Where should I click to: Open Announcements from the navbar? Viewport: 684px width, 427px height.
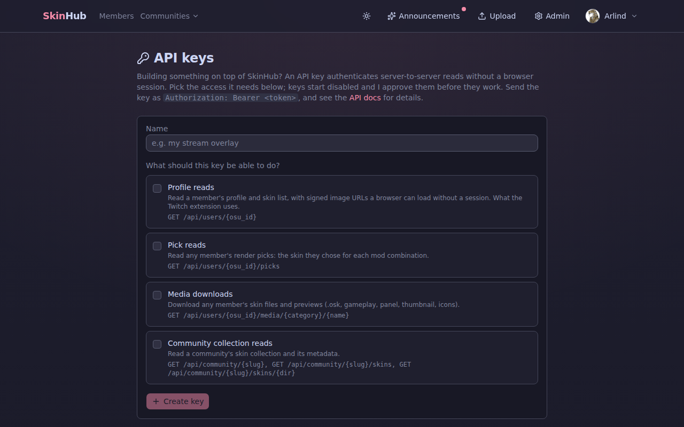pyautogui.click(x=424, y=16)
